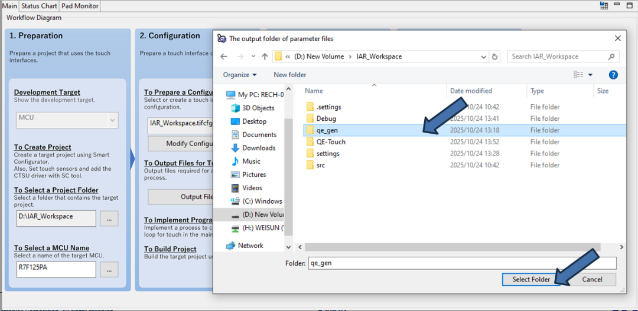Open Downloads in navigation pane

(259, 148)
